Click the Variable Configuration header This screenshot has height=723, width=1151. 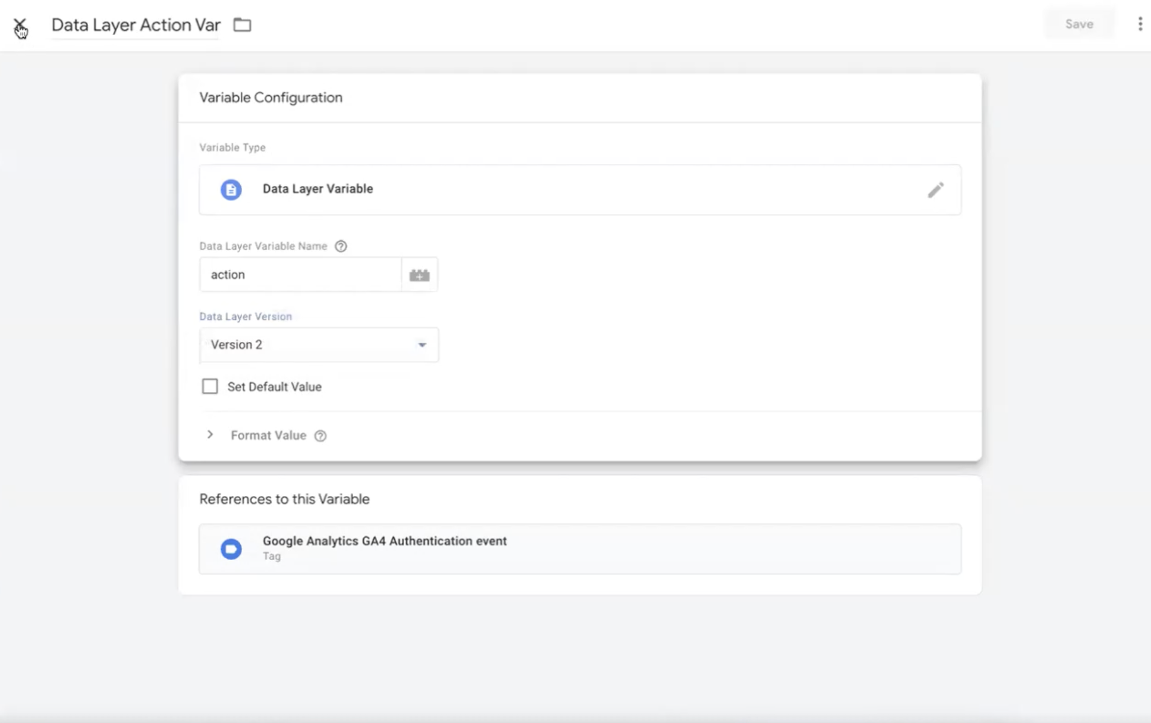point(271,98)
